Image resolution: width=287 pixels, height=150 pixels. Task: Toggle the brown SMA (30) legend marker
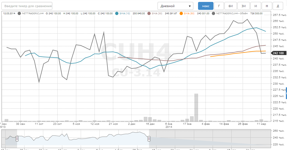pos(149,13)
